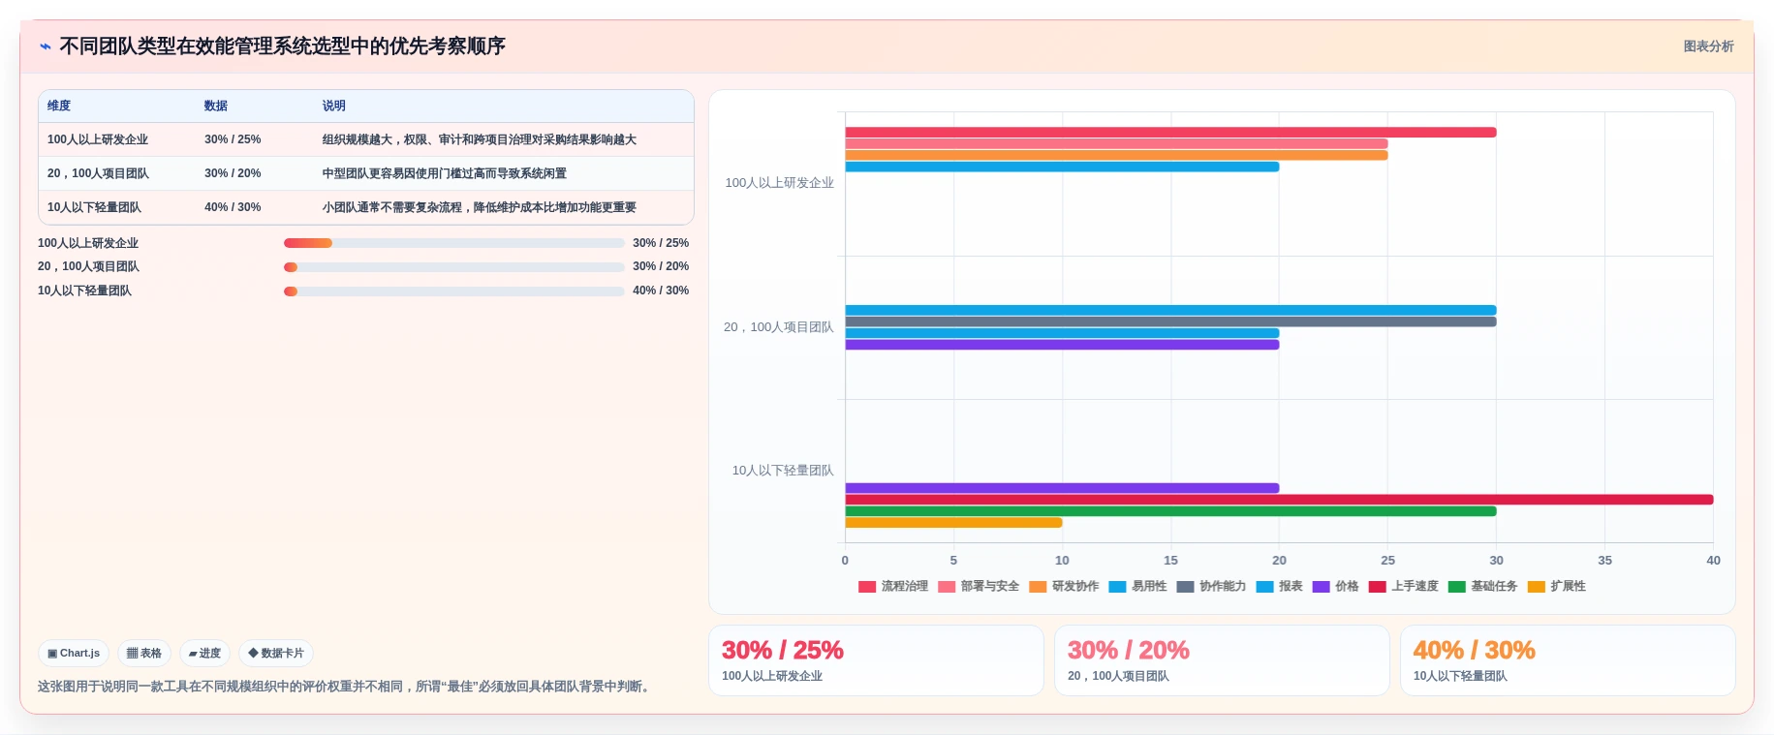Click the 图表分析 label in header
Viewport: 1774px width, 735px height.
[x=1708, y=46]
